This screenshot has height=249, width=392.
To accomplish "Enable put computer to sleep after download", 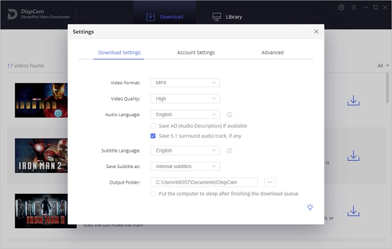I will [153, 194].
